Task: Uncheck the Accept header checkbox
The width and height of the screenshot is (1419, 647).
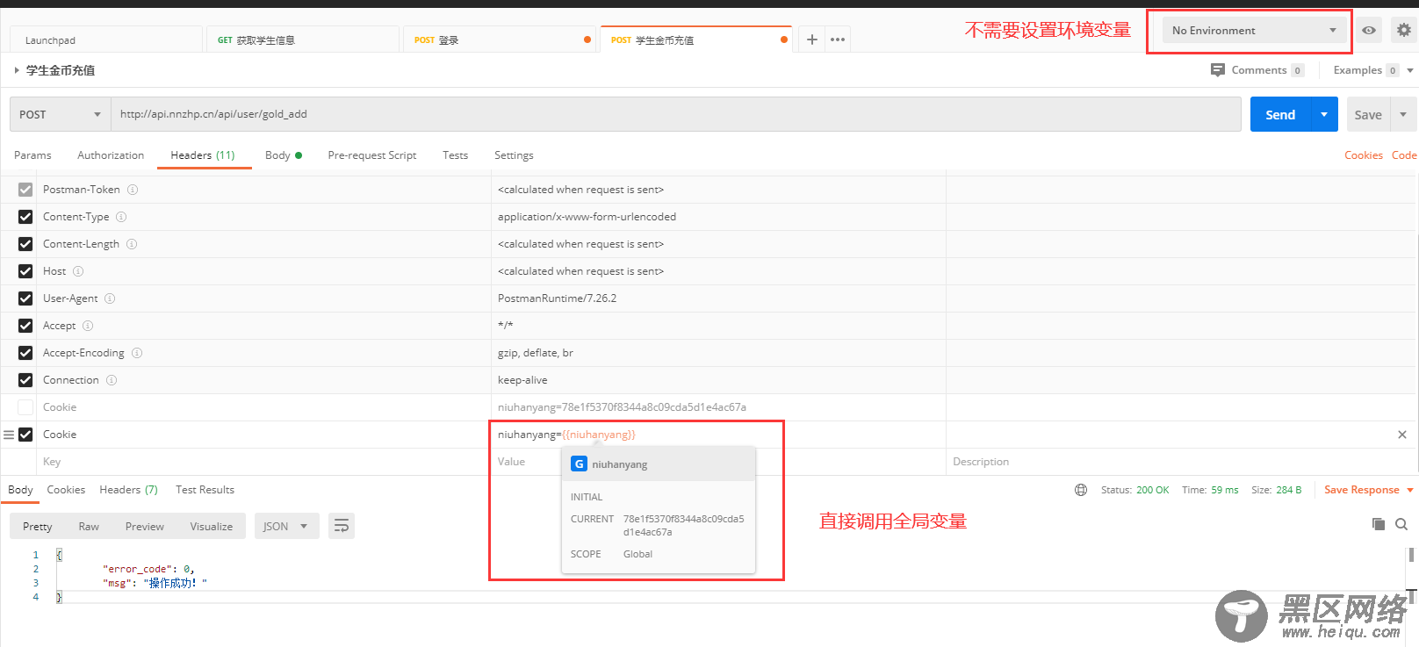Action: click(x=25, y=326)
